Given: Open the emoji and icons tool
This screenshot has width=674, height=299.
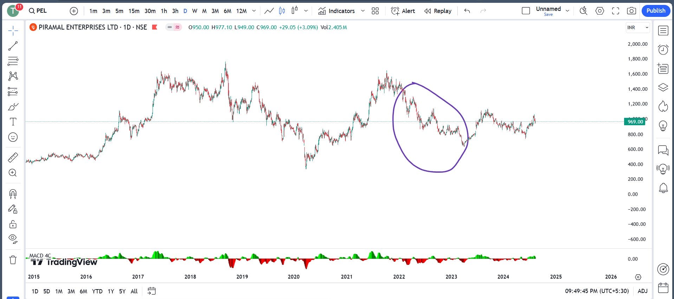Looking at the screenshot, I should coord(13,137).
